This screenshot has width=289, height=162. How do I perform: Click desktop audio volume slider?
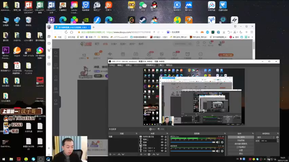(193, 151)
